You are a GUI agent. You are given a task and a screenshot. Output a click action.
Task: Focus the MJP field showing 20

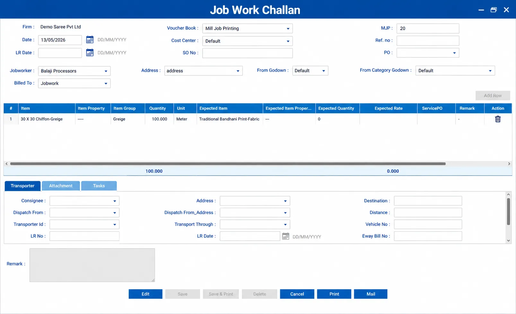(x=428, y=29)
